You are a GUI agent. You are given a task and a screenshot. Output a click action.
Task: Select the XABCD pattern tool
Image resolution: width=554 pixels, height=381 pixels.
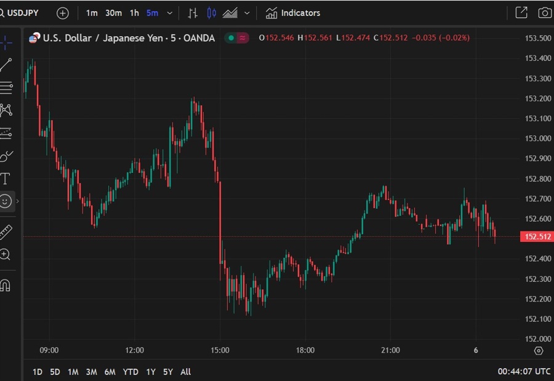click(x=6, y=110)
